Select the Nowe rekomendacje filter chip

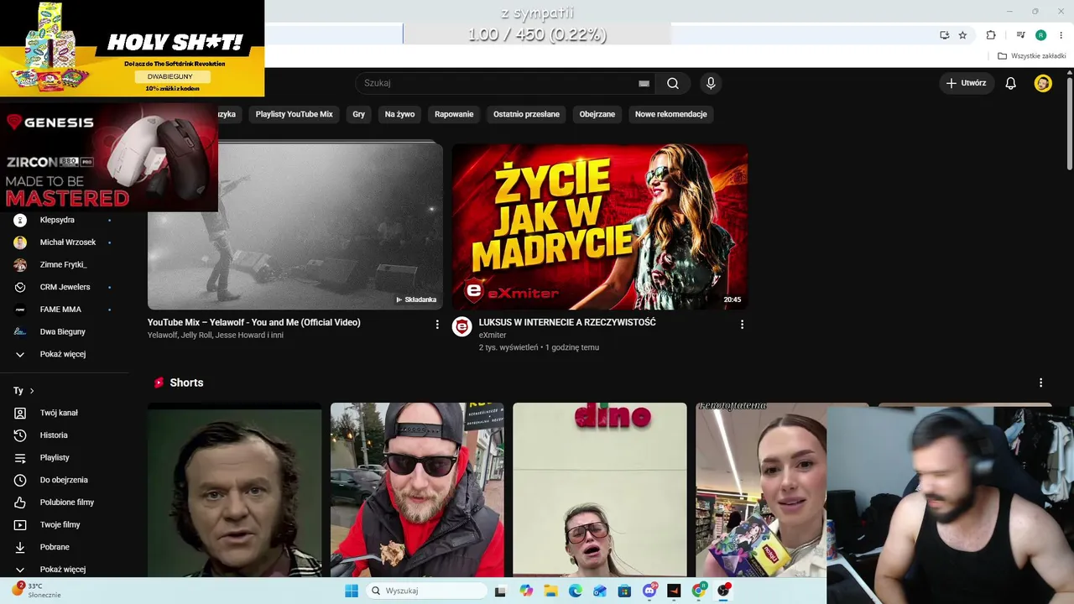[671, 114]
